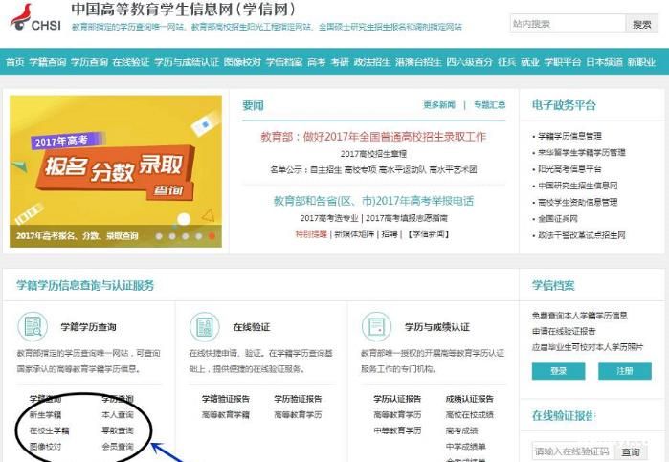Open the 就业 navigation item

coord(530,62)
